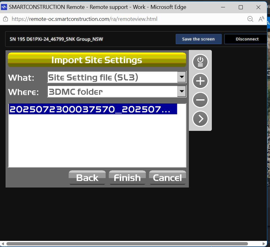Click the lock icon in address bar
The width and height of the screenshot is (270, 247).
(x=6, y=19)
